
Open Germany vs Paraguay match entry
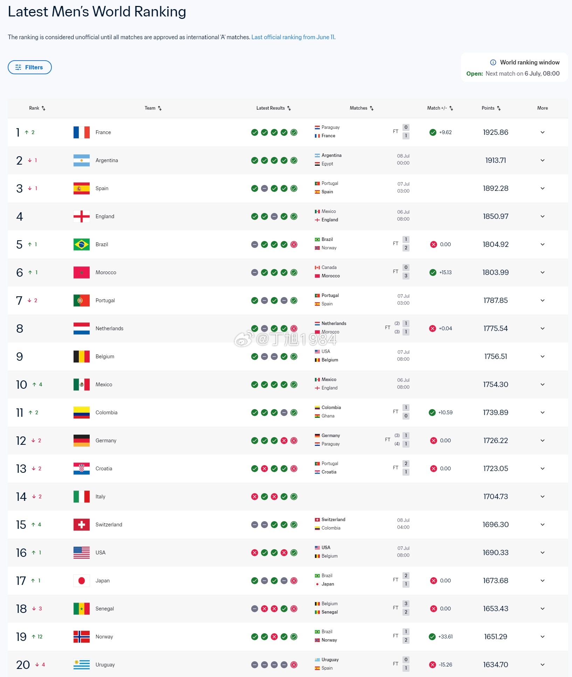click(x=362, y=440)
